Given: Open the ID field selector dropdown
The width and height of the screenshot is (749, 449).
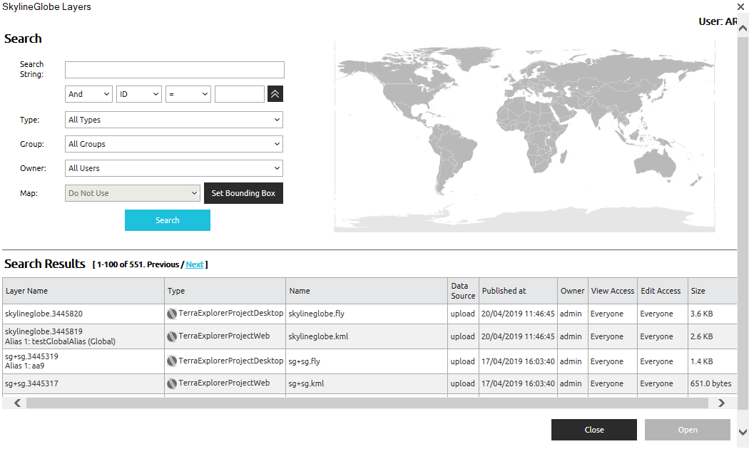Looking at the screenshot, I should [x=138, y=93].
